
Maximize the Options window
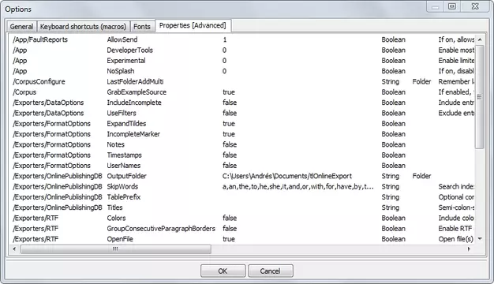452,6
